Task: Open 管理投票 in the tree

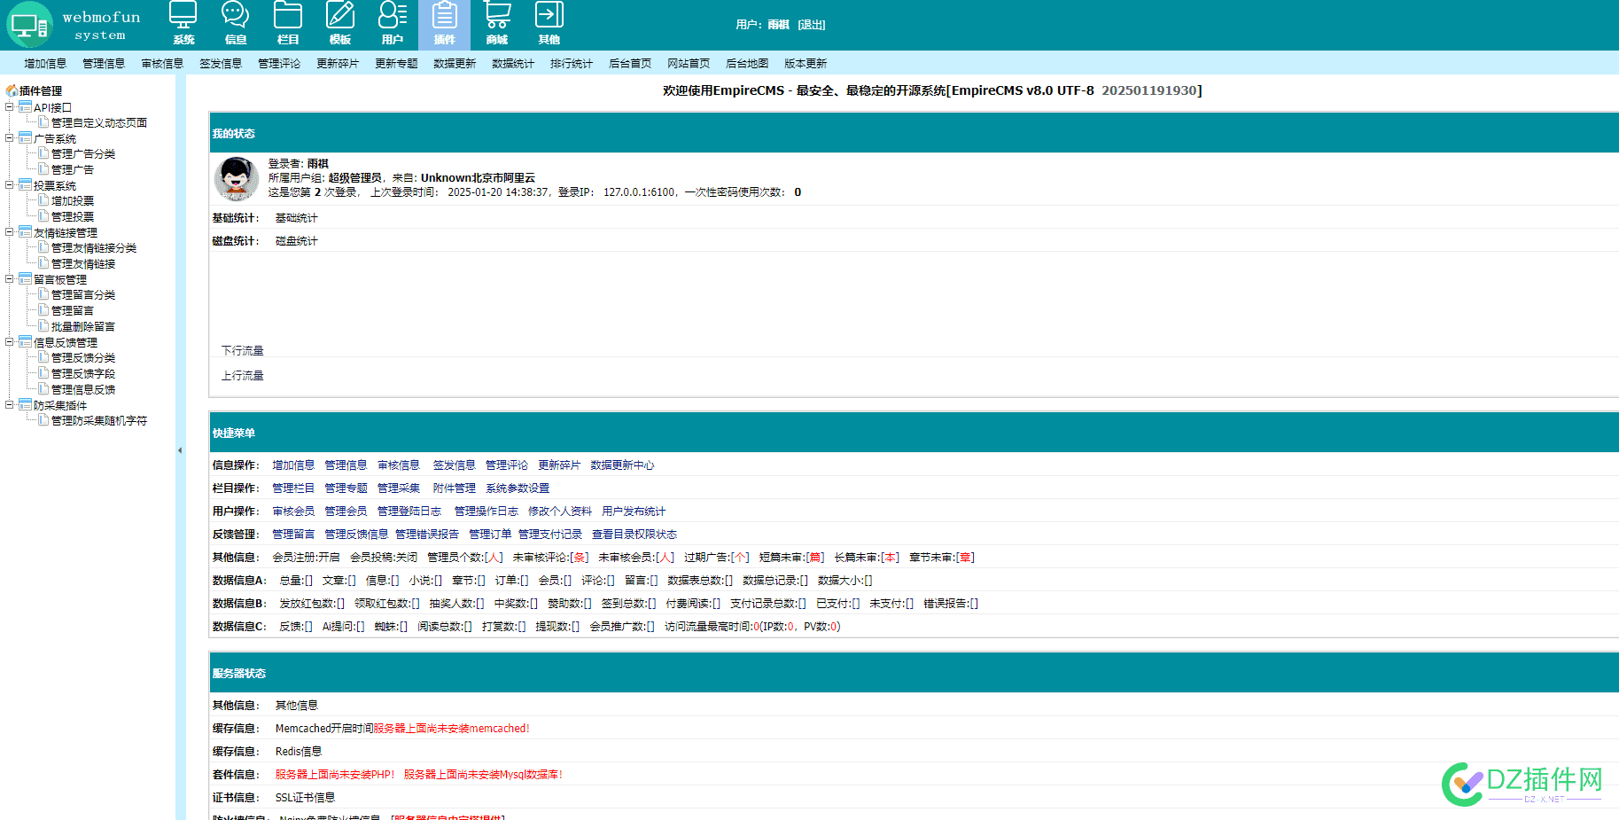Action: coord(73,216)
